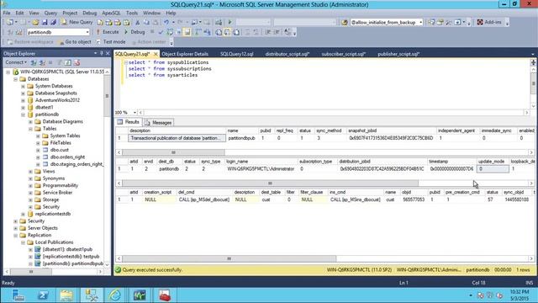This screenshot has height=303, width=538.
Task: Select the Service Broker folder
Action: coord(57,193)
